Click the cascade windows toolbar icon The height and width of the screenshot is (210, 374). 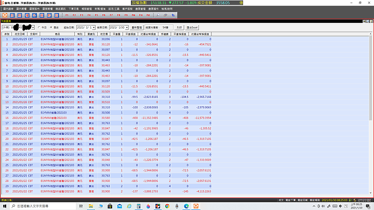click(165, 15)
